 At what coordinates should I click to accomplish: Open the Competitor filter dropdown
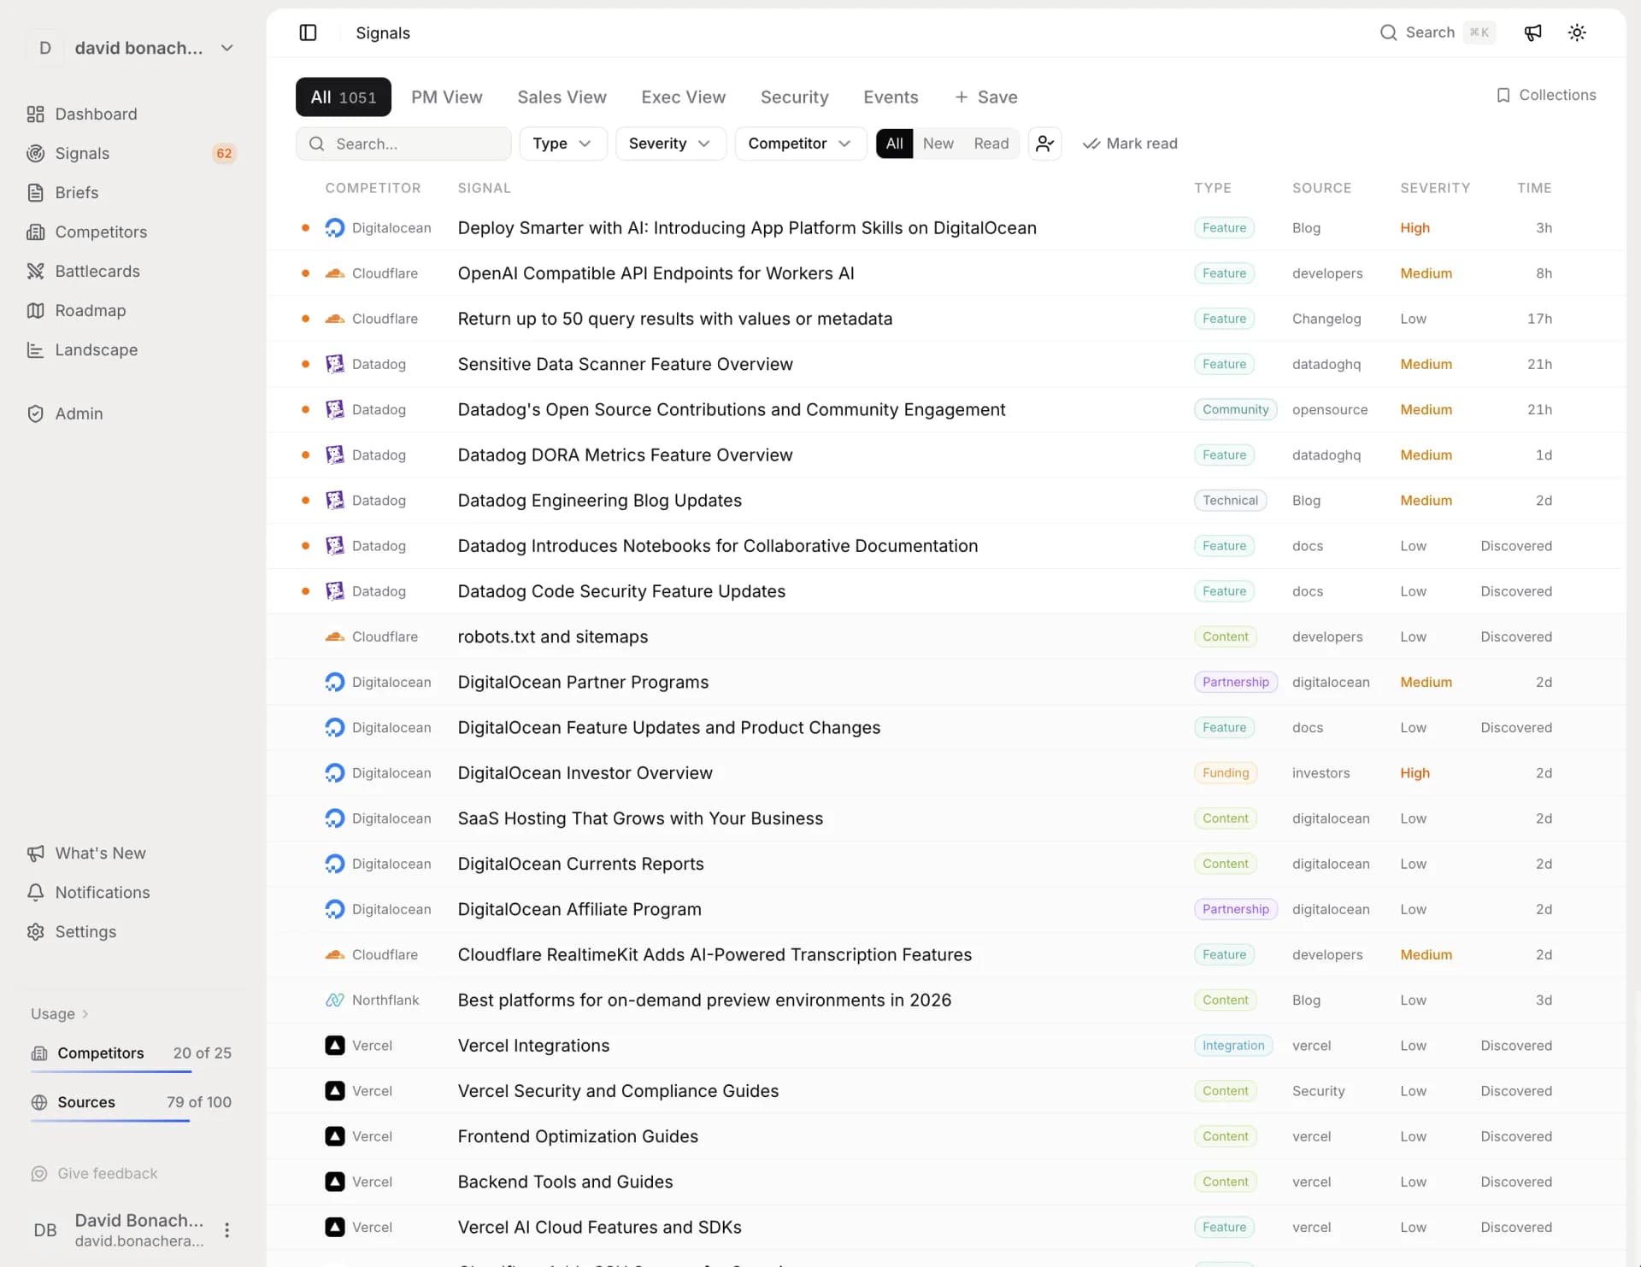(799, 144)
